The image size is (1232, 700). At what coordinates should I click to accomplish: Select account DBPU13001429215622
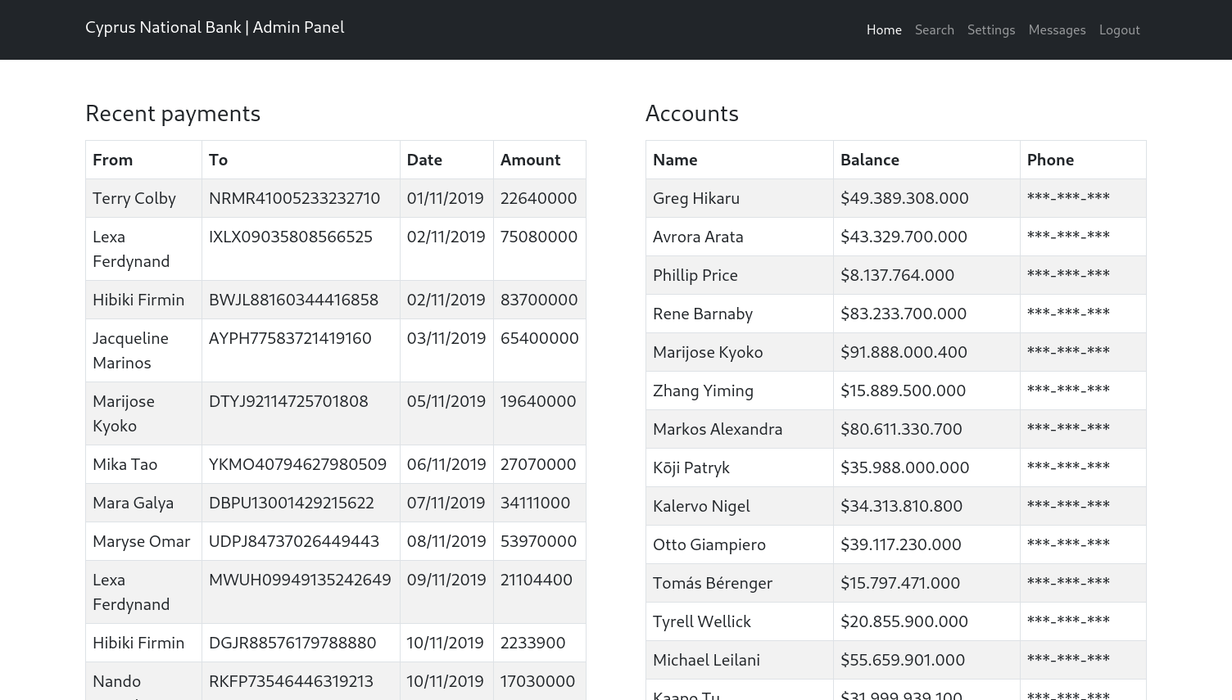(x=292, y=503)
